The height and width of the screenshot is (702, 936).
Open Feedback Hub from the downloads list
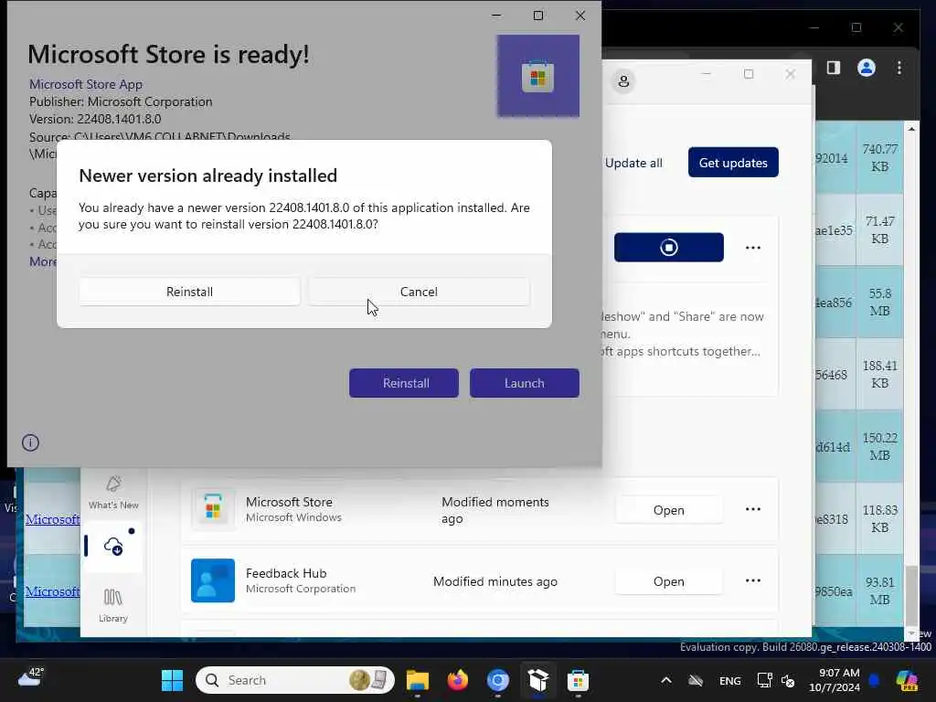tap(668, 581)
